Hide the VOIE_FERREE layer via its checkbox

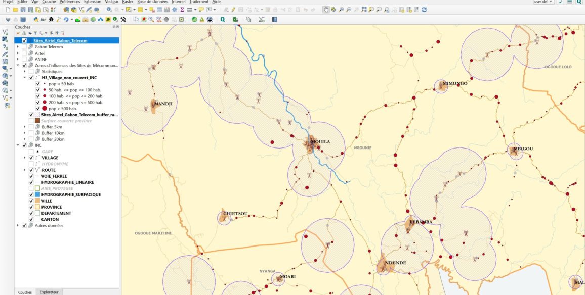[x=31, y=176]
